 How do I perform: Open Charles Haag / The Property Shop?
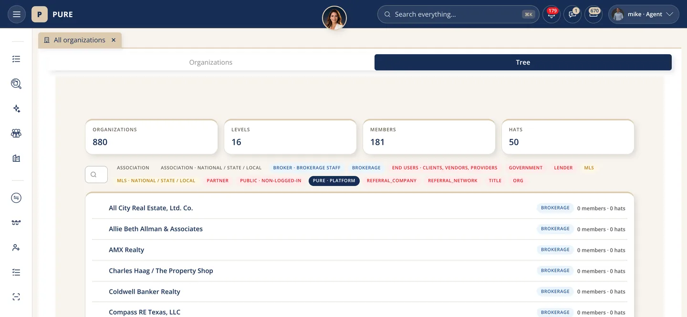point(359,271)
